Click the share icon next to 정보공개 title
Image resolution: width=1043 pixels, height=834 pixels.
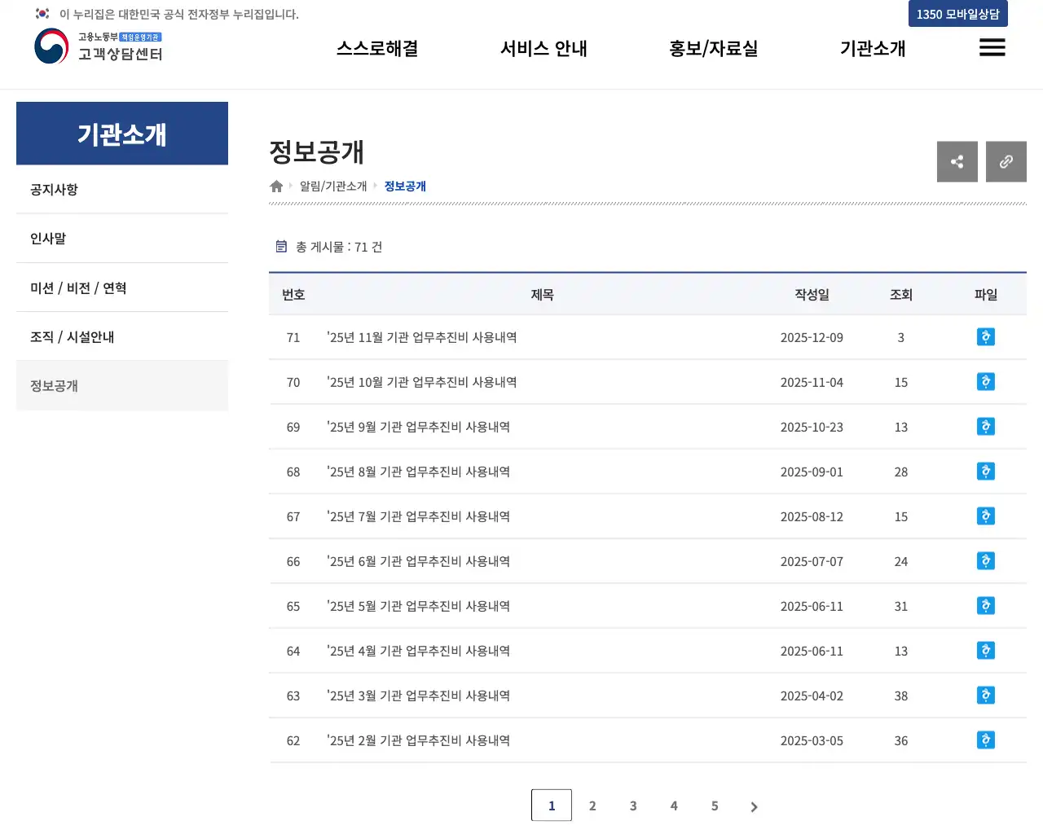click(957, 161)
